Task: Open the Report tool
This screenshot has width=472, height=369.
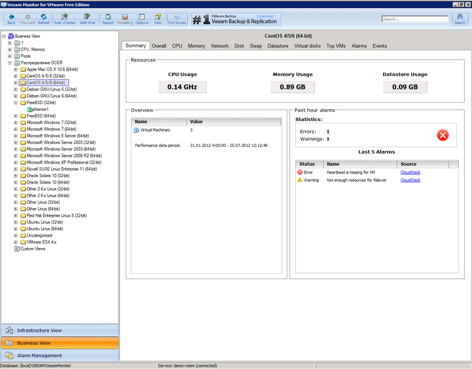Action: click(x=108, y=19)
